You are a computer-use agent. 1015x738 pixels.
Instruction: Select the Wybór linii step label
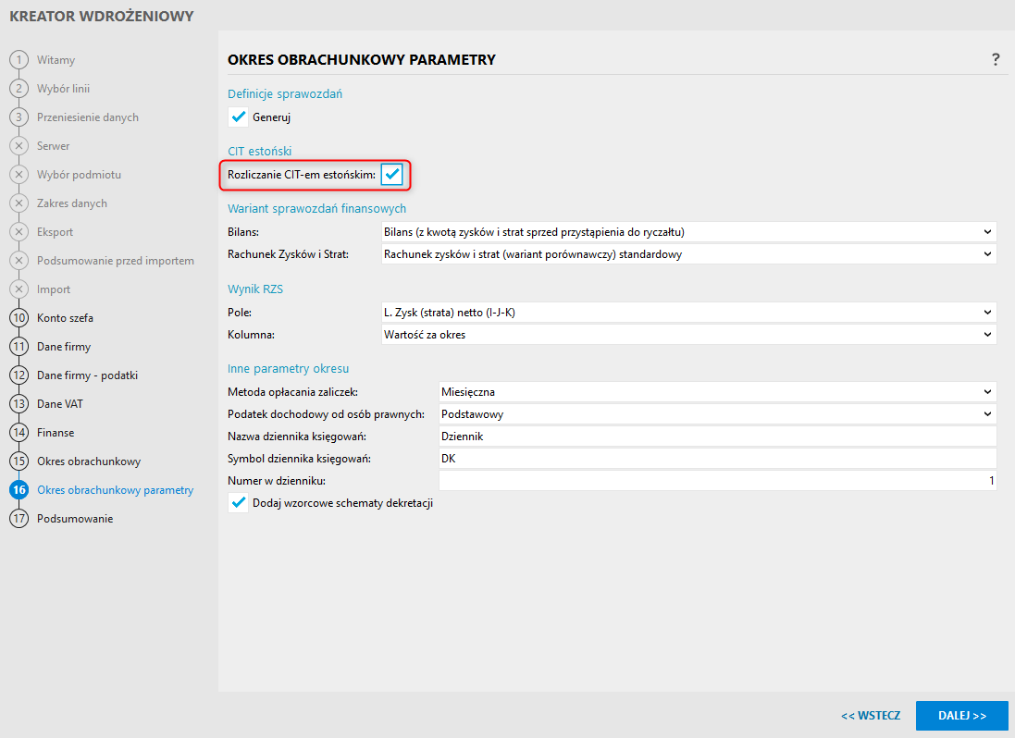63,89
